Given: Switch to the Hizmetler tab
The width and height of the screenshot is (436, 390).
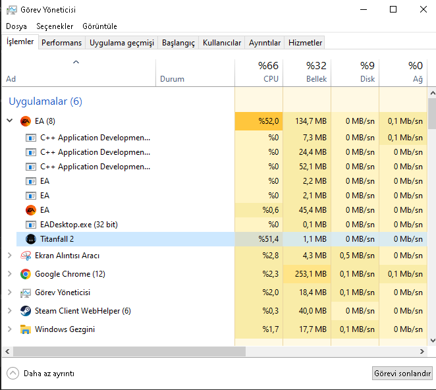Looking at the screenshot, I should 305,43.
